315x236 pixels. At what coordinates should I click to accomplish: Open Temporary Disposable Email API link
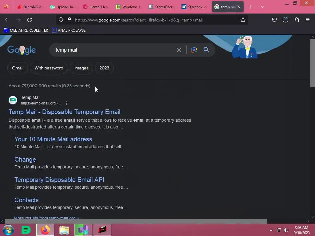(x=59, y=179)
